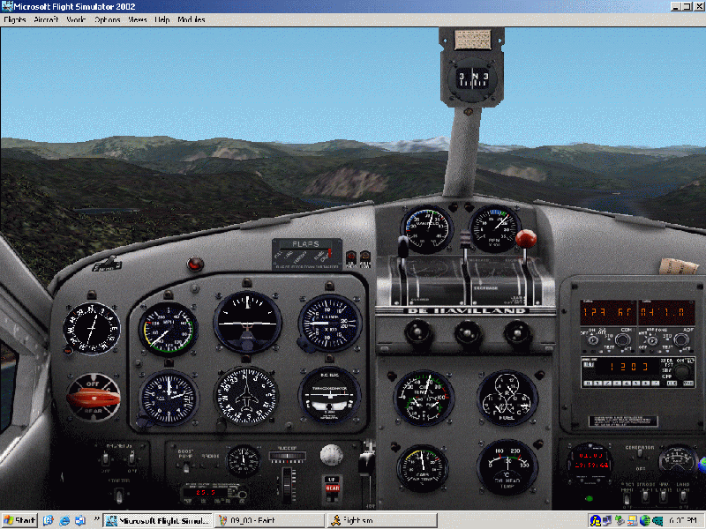Click the altimeter gauge
Screen dimensions: 706x529
169,398
